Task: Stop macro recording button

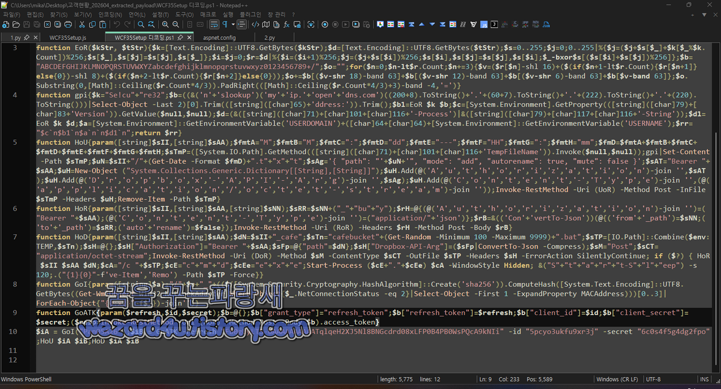Action: 335,24
